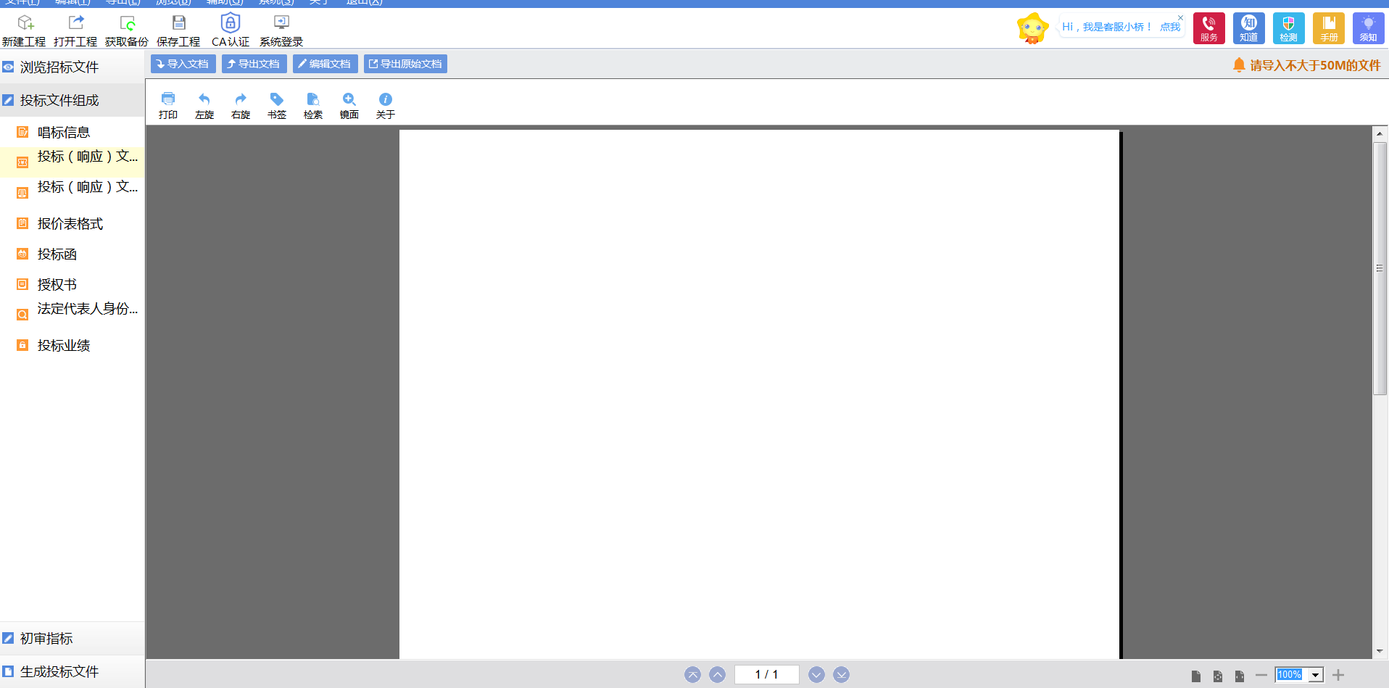Go to the previous page button
The width and height of the screenshot is (1389, 688).
717,675
